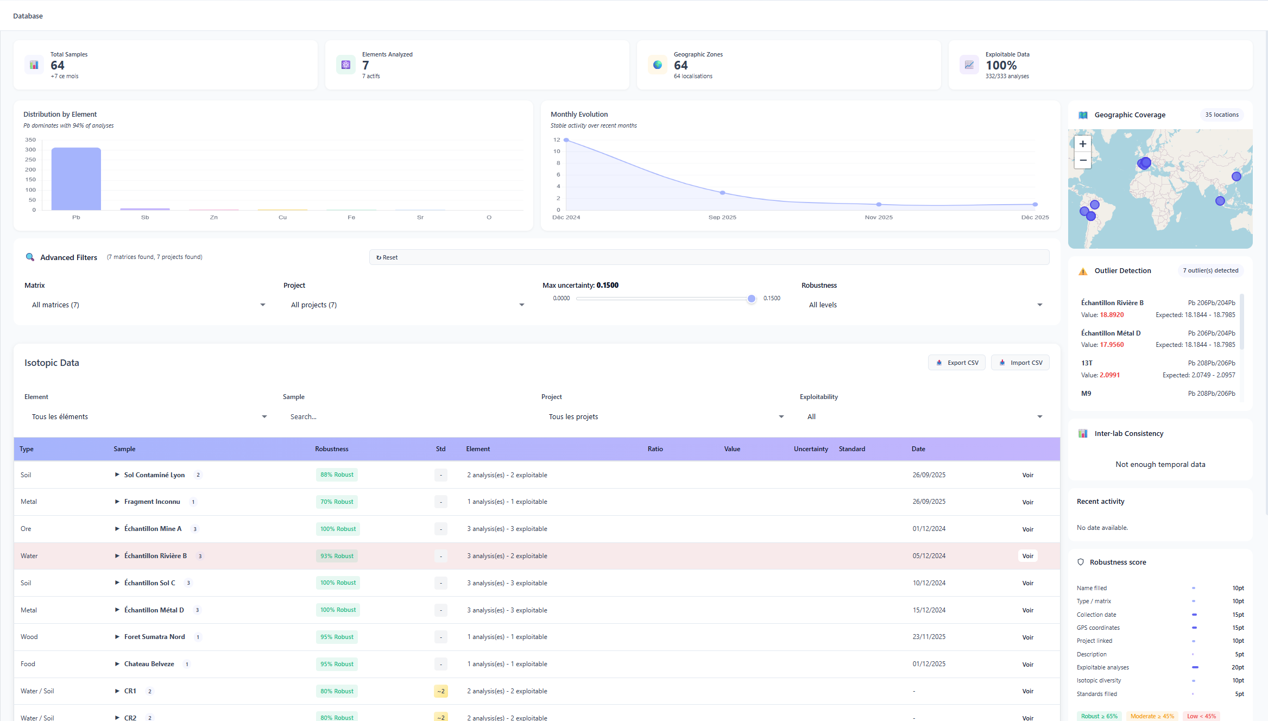1268x721 pixels.
Task: Zoom in on the Geographic Coverage map
Action: (x=1082, y=143)
